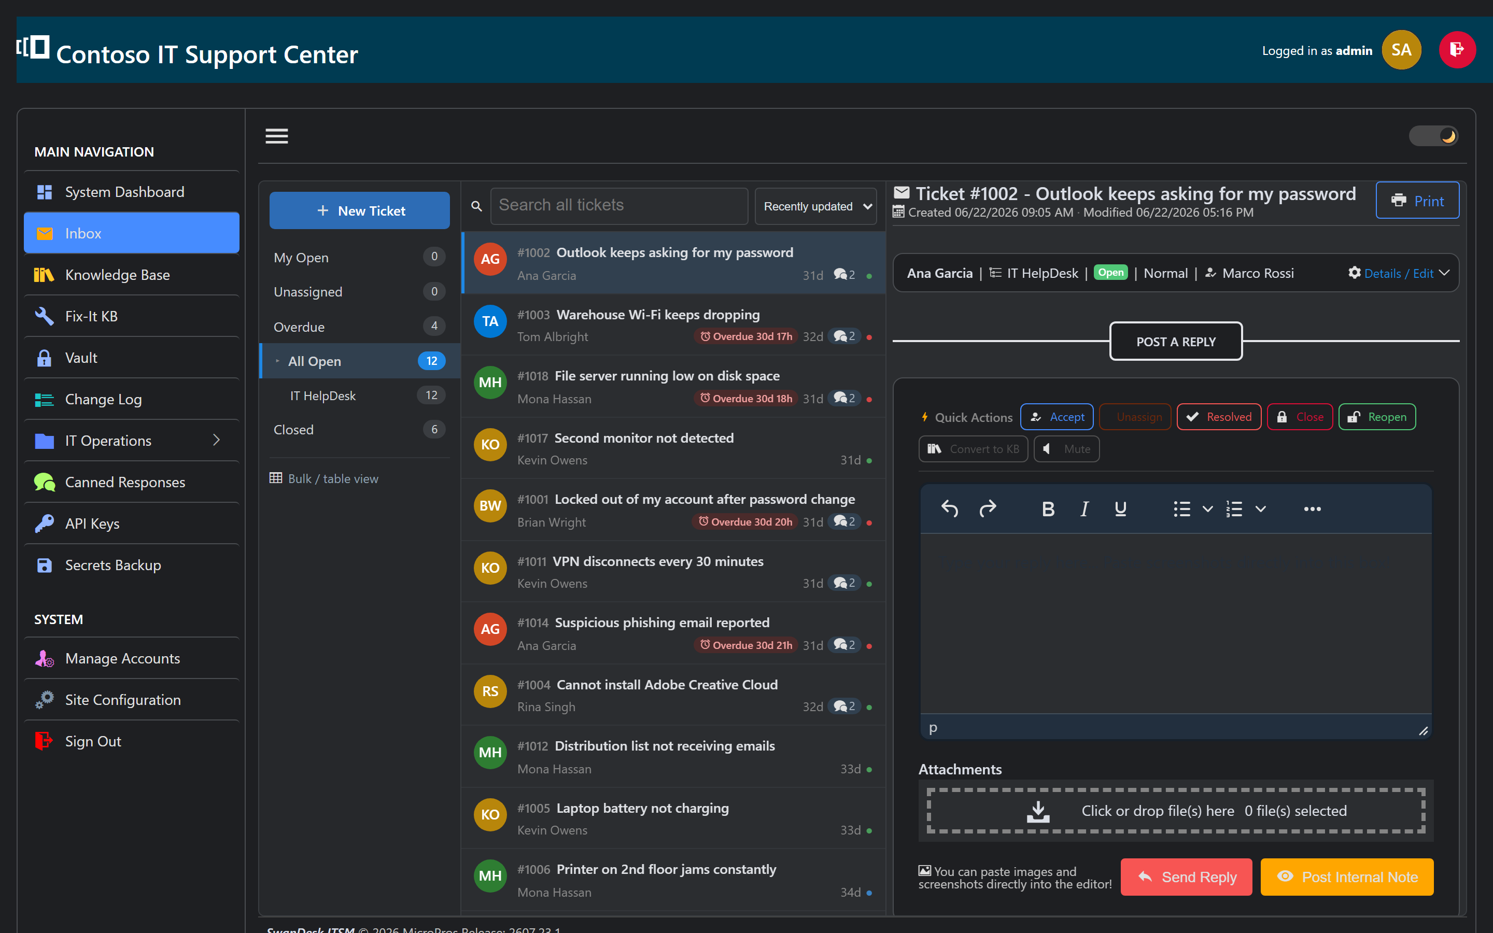Open Canned Responses
This screenshot has width=1493, height=933.
[x=131, y=482]
